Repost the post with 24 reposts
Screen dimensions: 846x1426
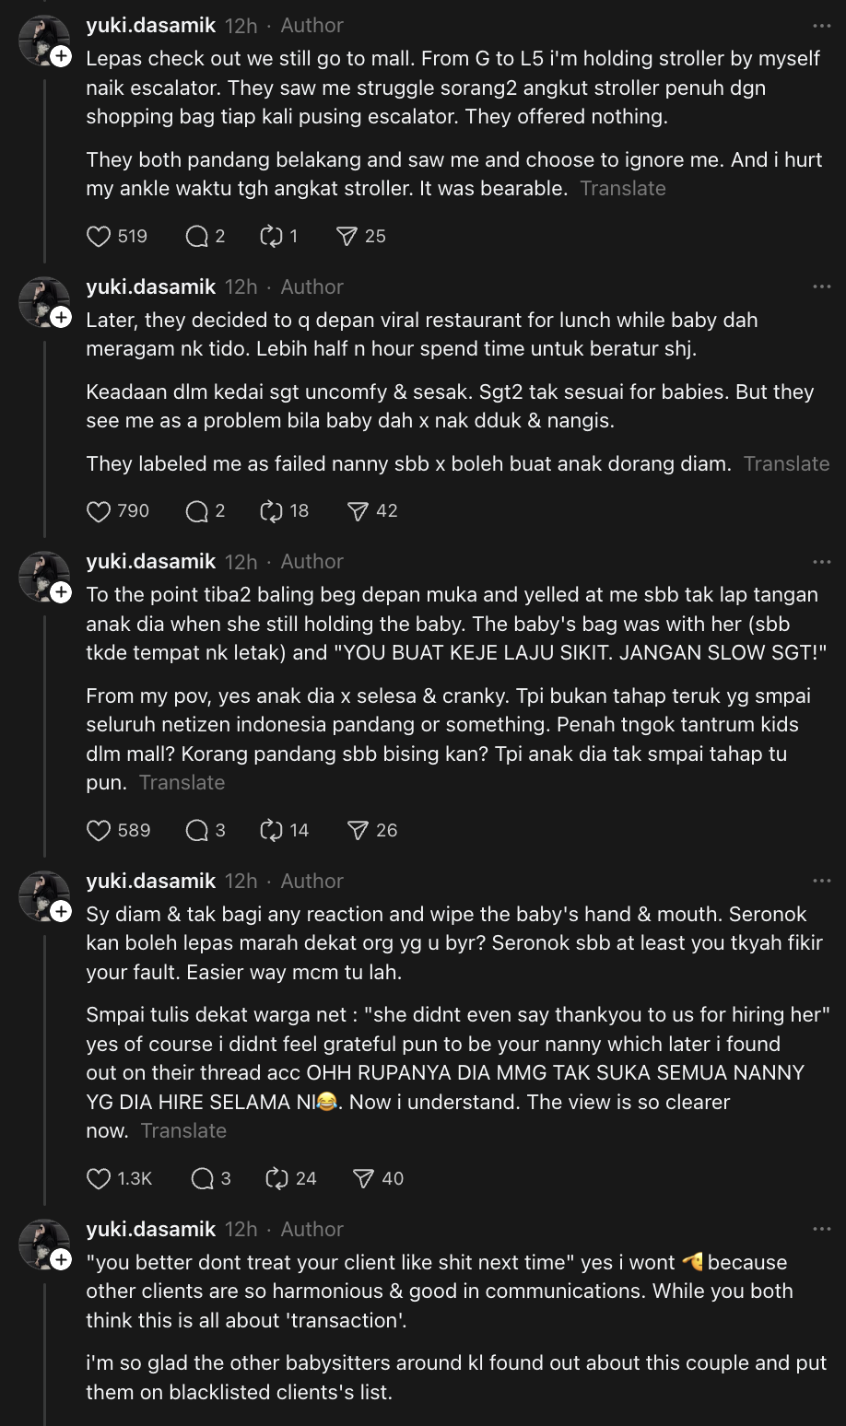(276, 1178)
